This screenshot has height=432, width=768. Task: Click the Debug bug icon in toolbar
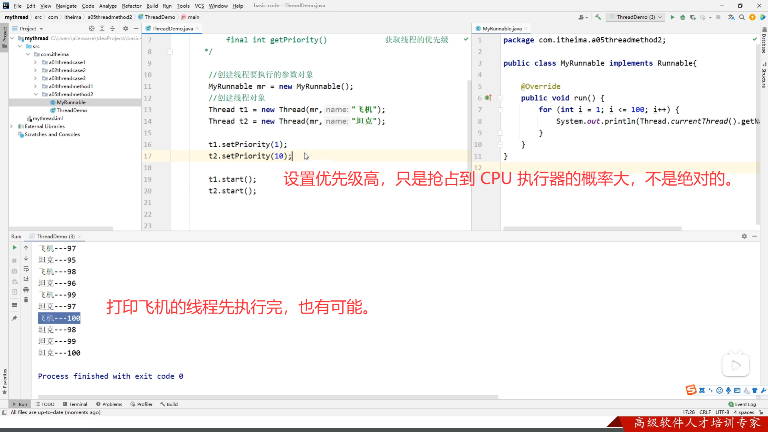(x=683, y=17)
